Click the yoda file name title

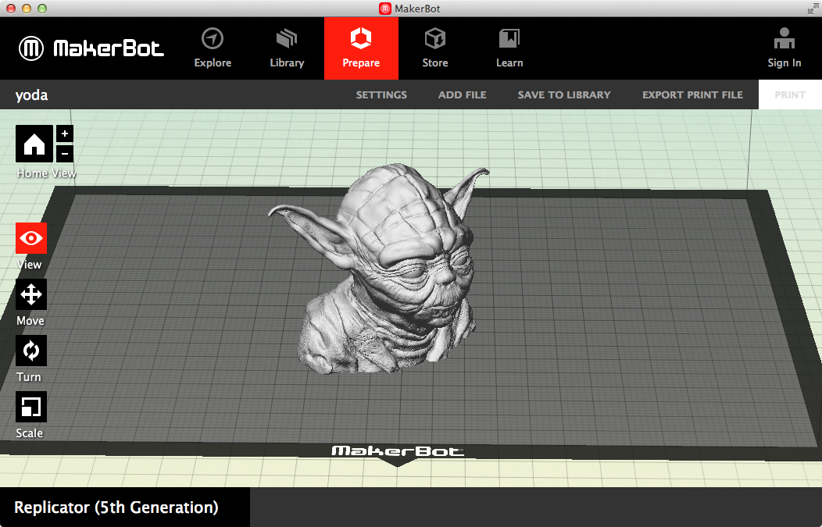[x=31, y=94]
